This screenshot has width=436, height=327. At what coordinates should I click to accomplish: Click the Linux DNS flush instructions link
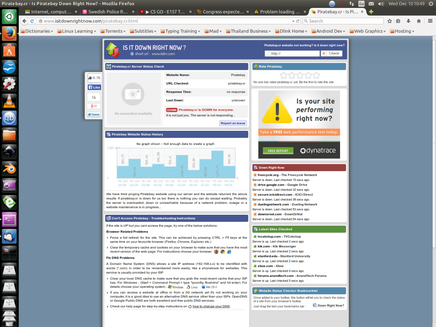tap(192, 287)
